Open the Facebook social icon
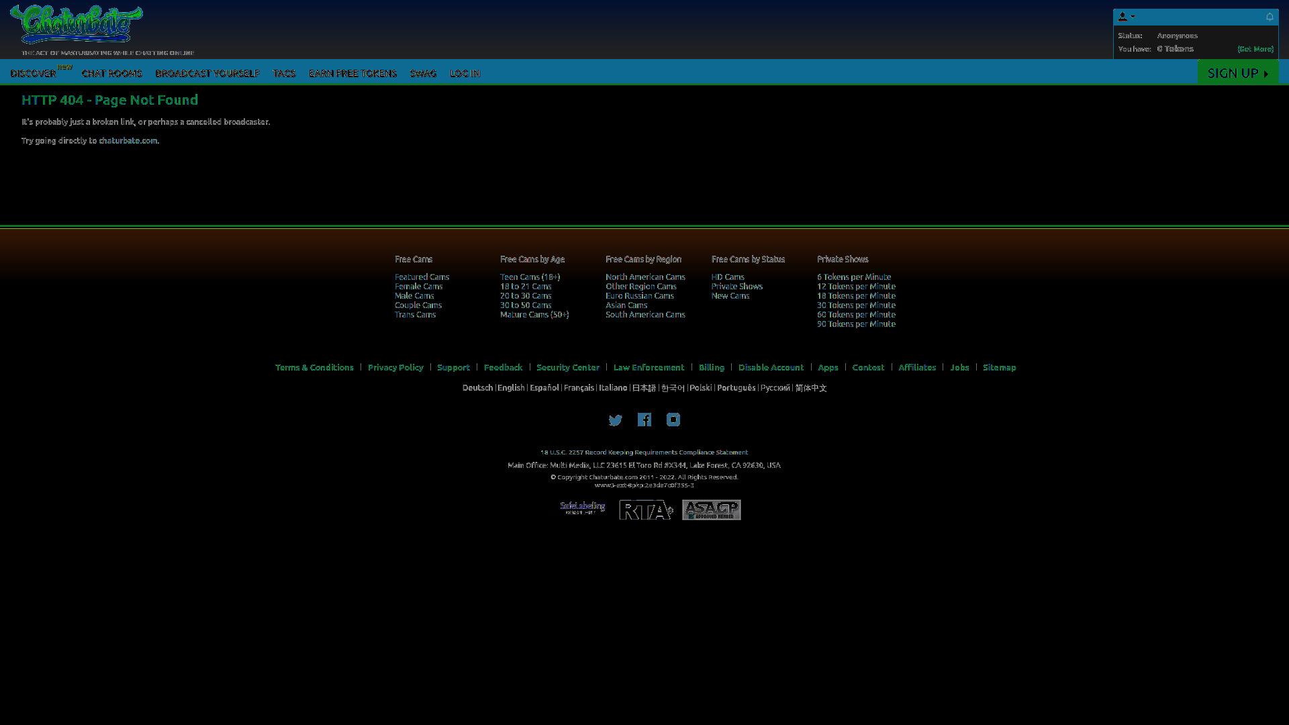 click(644, 420)
